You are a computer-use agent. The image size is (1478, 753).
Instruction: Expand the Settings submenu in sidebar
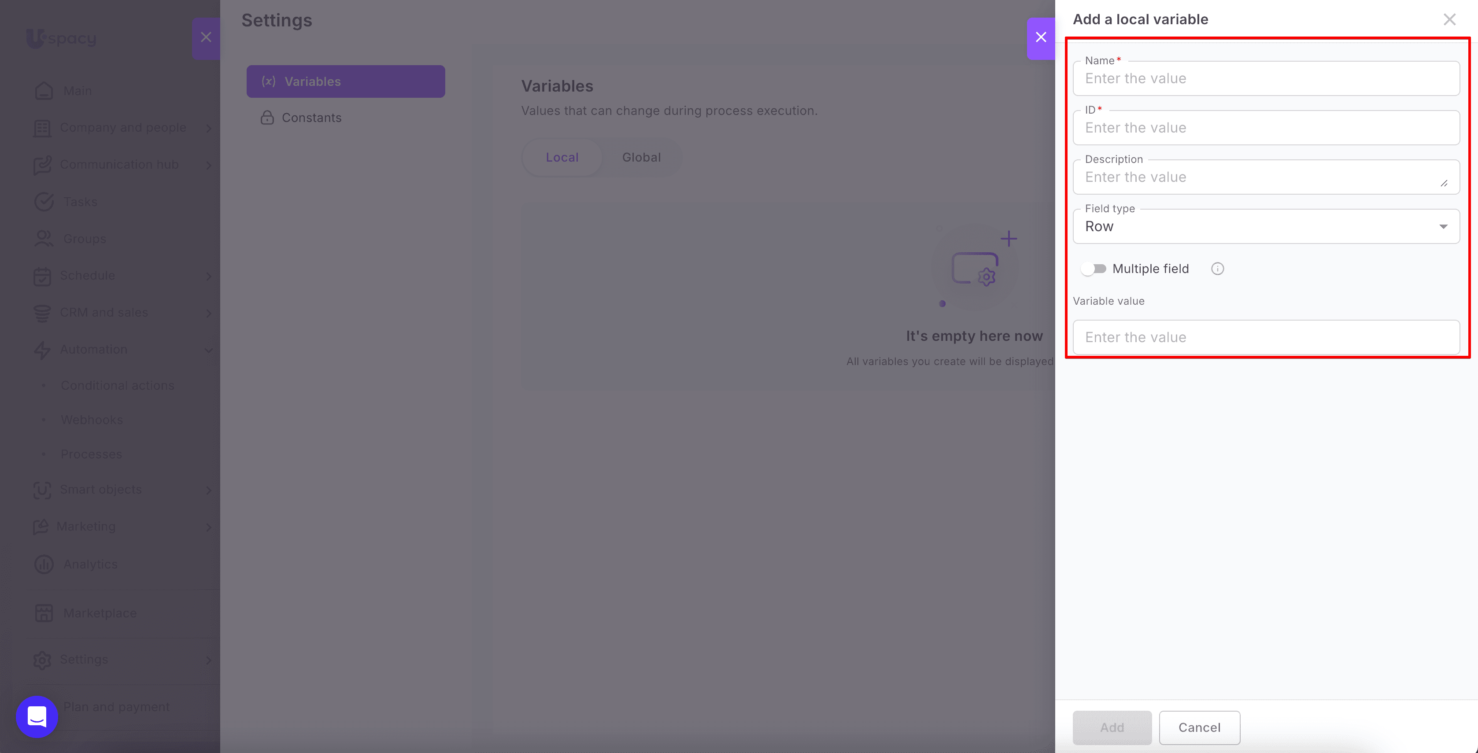click(x=209, y=660)
